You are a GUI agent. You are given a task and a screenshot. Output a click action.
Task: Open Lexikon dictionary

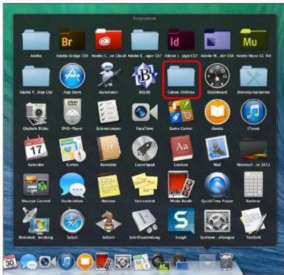pos(181,148)
